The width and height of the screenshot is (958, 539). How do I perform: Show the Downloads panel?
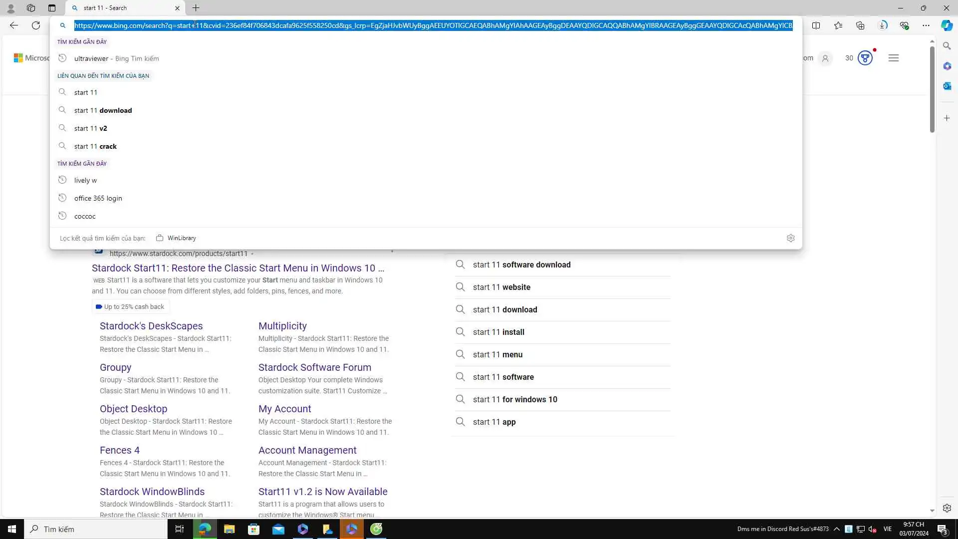(x=882, y=25)
